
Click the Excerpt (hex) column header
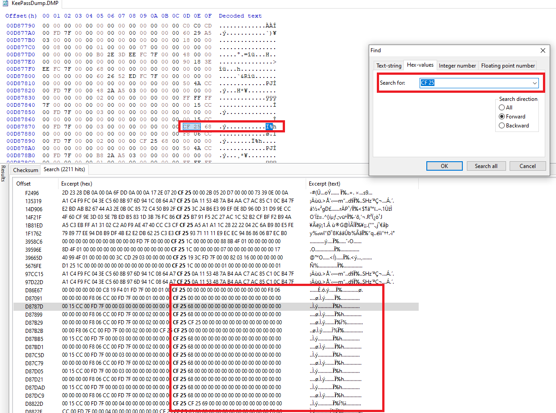coord(76,184)
